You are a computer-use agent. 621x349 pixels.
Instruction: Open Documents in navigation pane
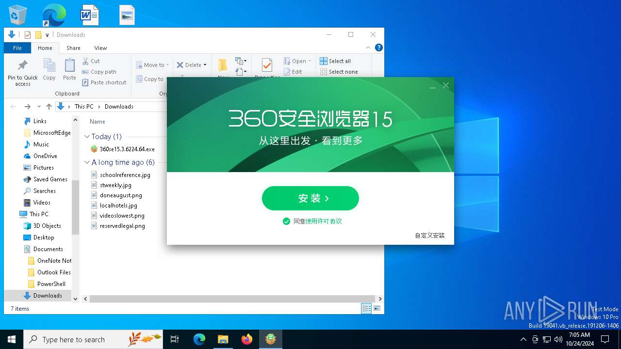coord(43,249)
